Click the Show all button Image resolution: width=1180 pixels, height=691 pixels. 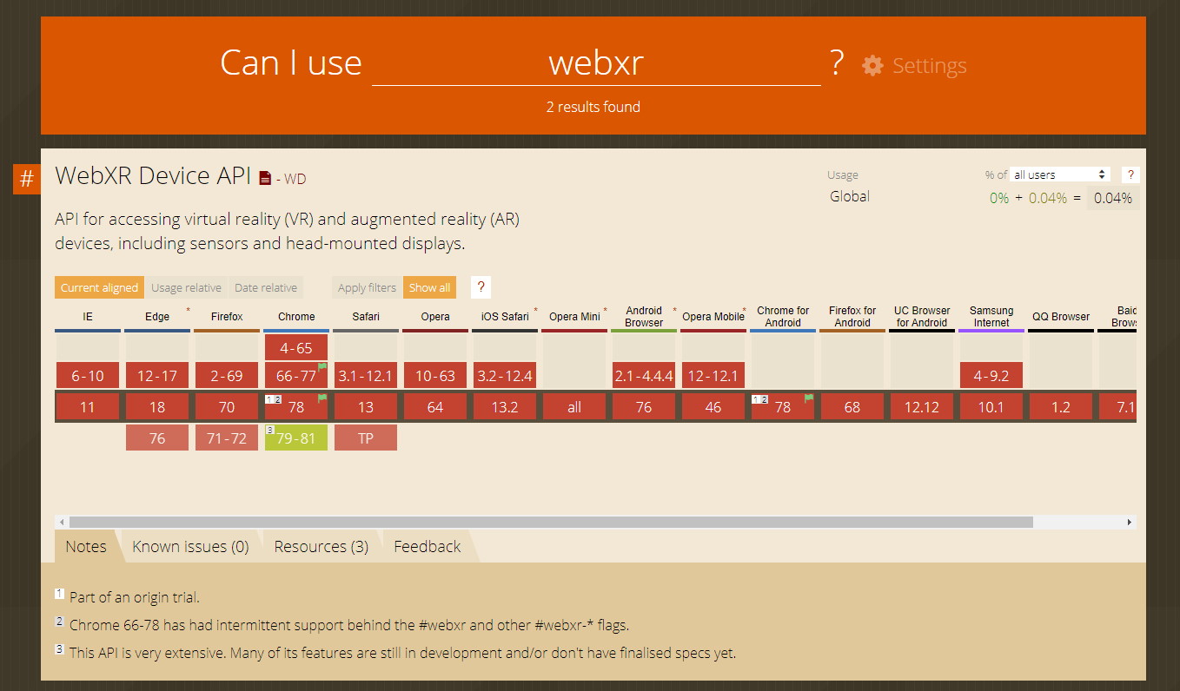(429, 286)
